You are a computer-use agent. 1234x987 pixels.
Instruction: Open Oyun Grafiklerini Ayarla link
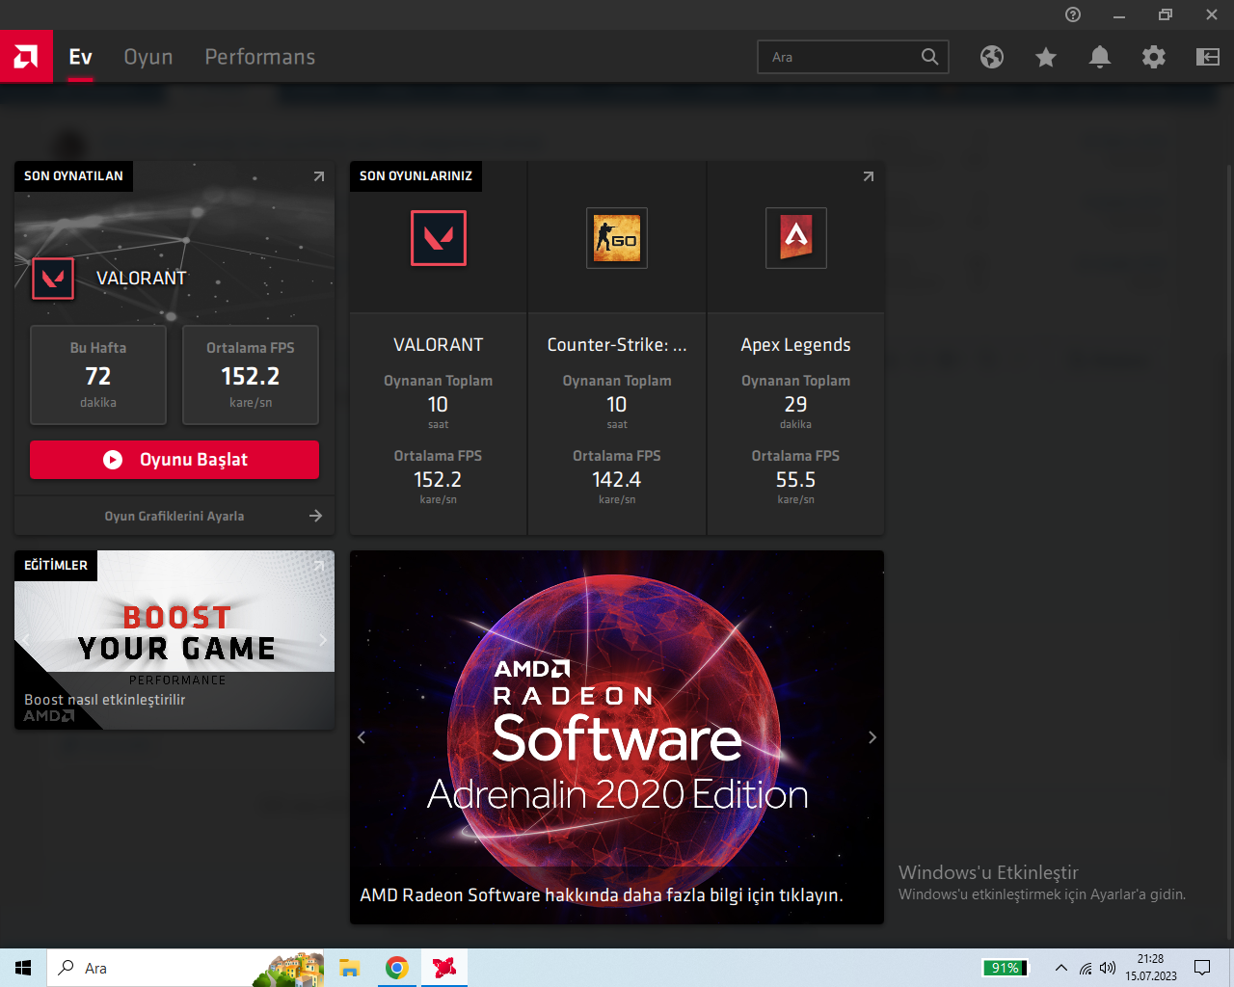[174, 516]
